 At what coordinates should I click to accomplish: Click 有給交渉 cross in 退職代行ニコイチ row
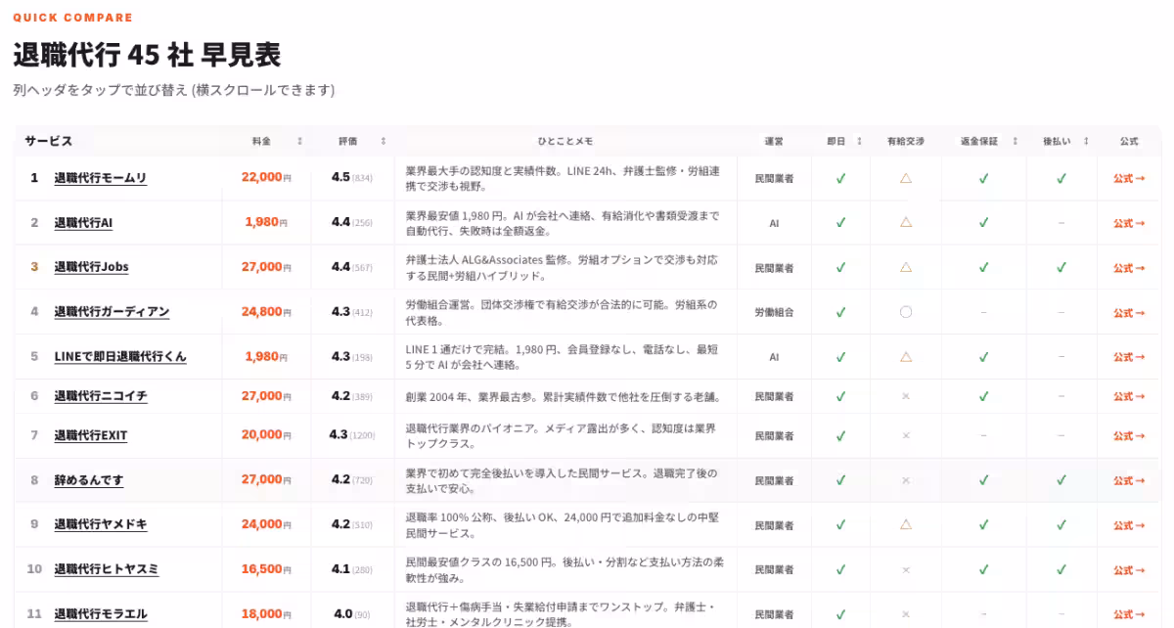tap(906, 396)
